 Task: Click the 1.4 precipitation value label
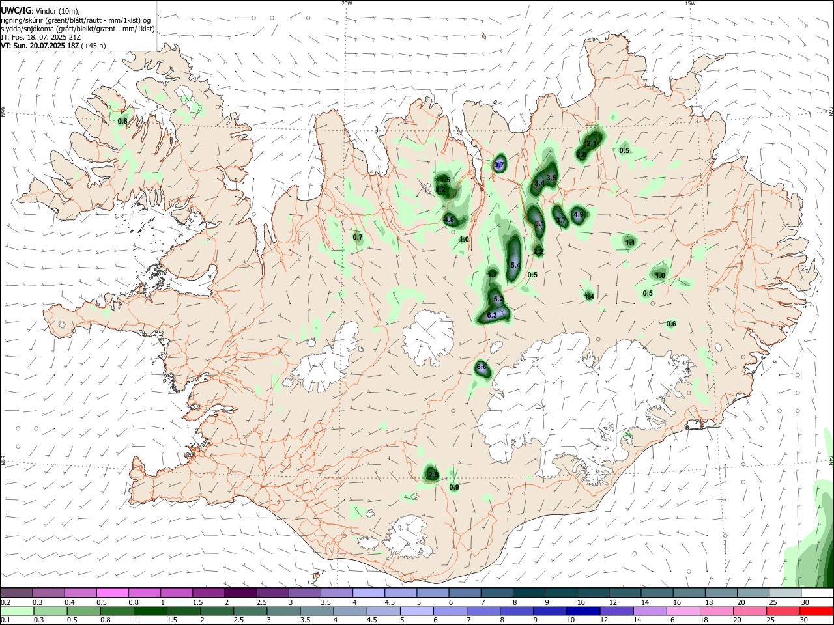(x=589, y=296)
